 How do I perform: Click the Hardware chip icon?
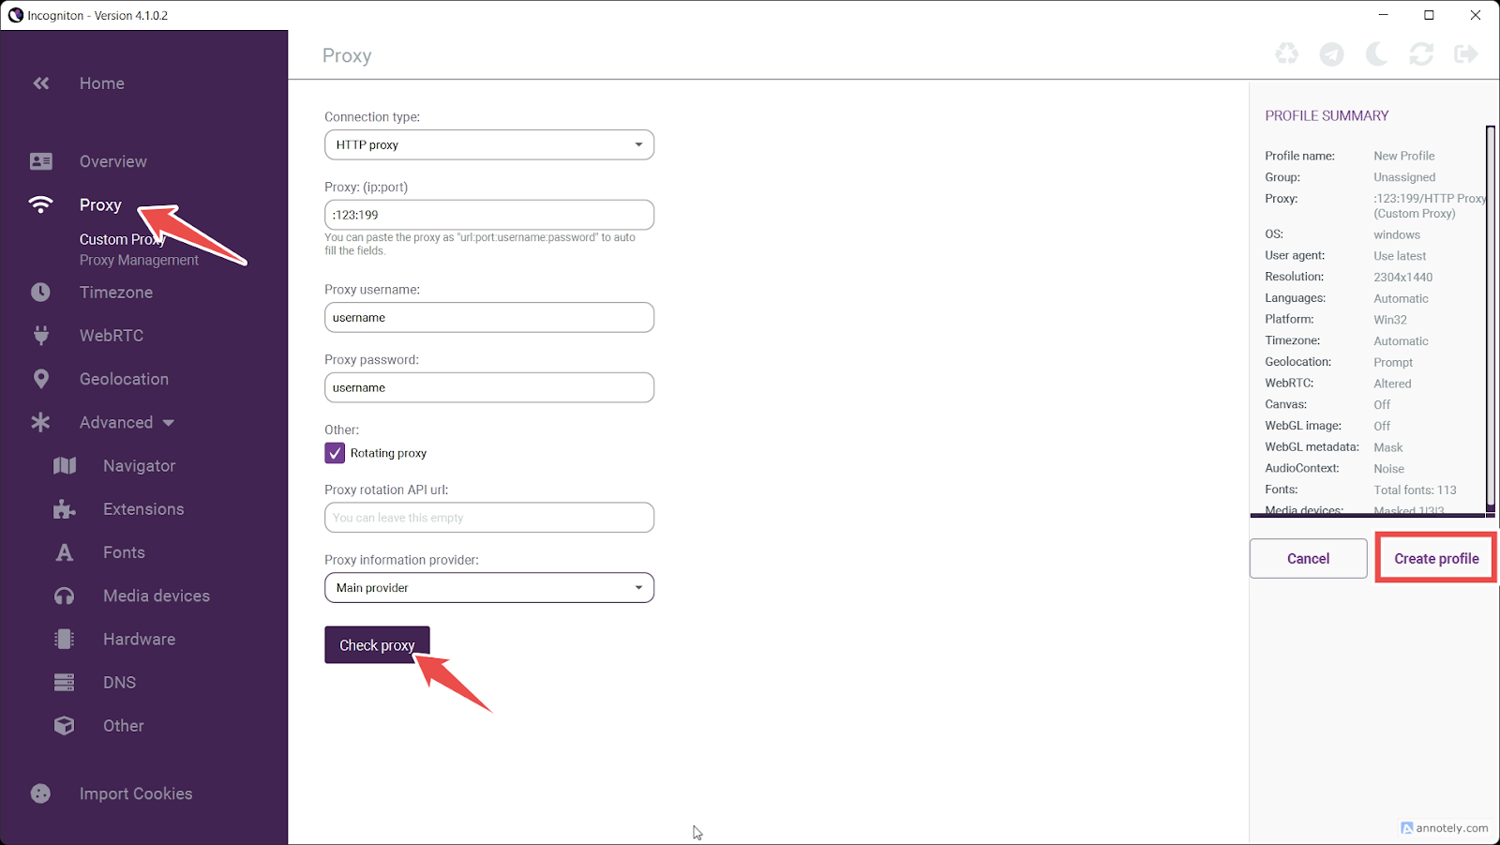coord(64,639)
